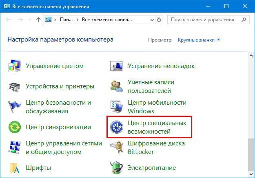255x178 pixels.
Task: Click the green Центр синхронизации icon
Action: pos(15,127)
